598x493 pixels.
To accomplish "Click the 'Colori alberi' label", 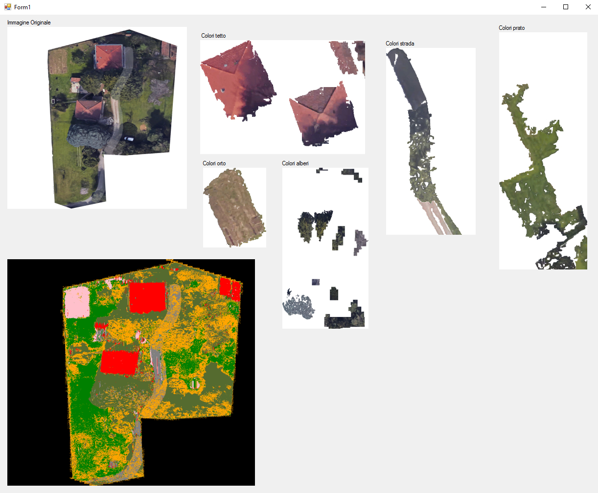I will coord(295,163).
